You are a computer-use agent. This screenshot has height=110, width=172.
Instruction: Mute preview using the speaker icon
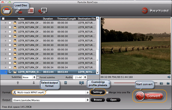point(169,77)
